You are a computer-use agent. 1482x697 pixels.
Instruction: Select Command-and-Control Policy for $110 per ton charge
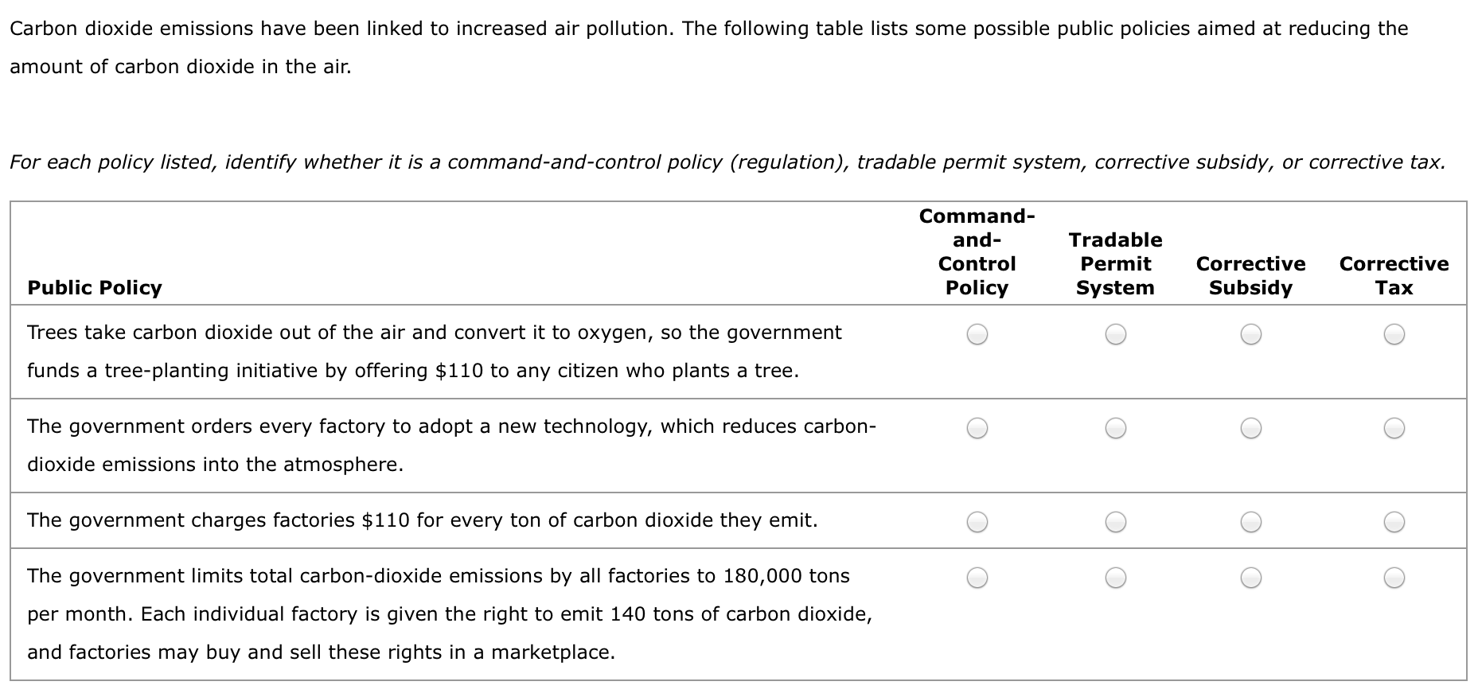point(978,522)
